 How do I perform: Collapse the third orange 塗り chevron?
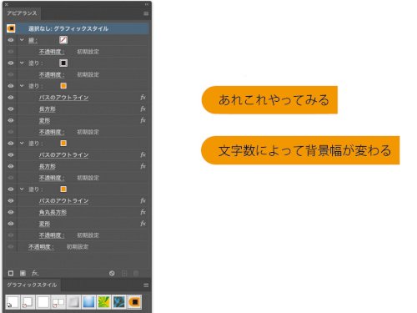(22, 189)
